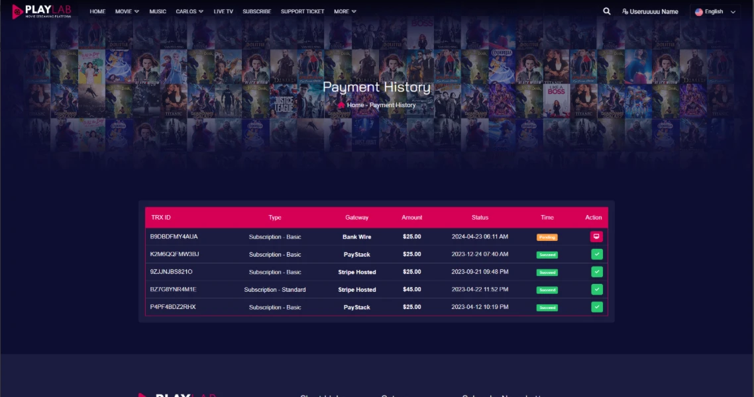This screenshot has width=754, height=397.
Task: Select transaction ID BZ7G8YNR4M1E
Action: pyautogui.click(x=173, y=289)
